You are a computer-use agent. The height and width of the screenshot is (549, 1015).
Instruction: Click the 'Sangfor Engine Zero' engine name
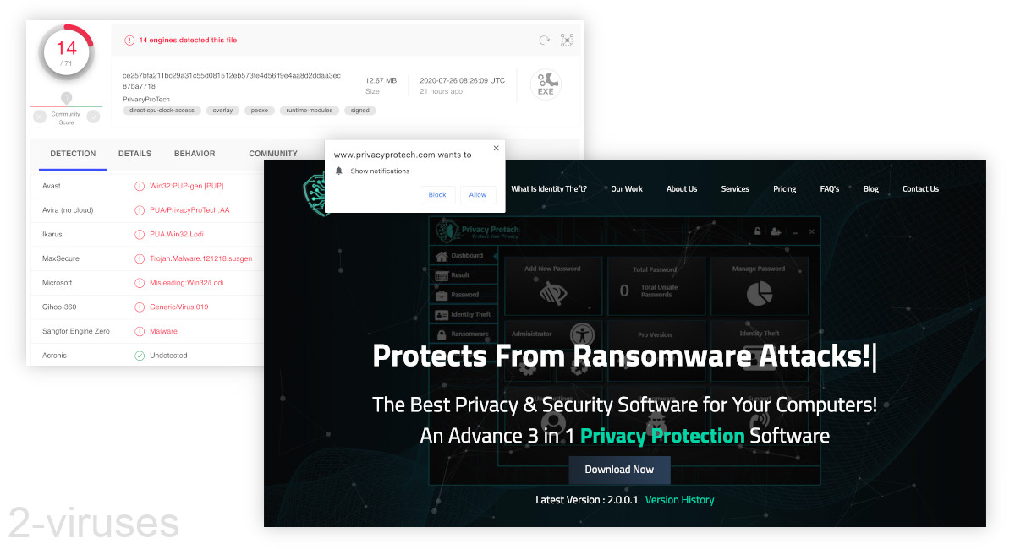point(76,331)
